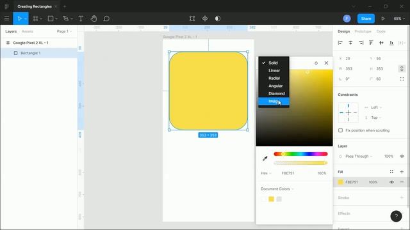The image size is (410, 230).
Task: Toggle layer visibility eye icon
Action: click(x=402, y=156)
